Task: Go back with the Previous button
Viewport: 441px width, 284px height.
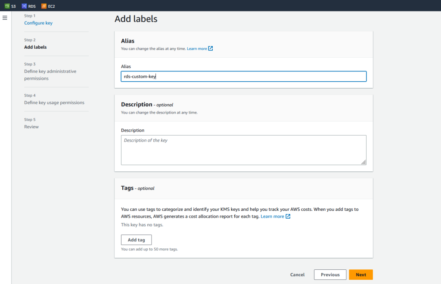Action: (x=330, y=275)
